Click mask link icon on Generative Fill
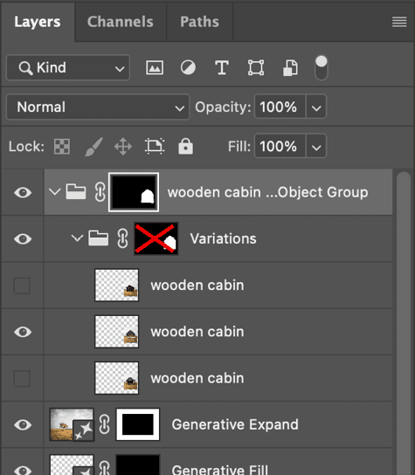 click(x=104, y=468)
